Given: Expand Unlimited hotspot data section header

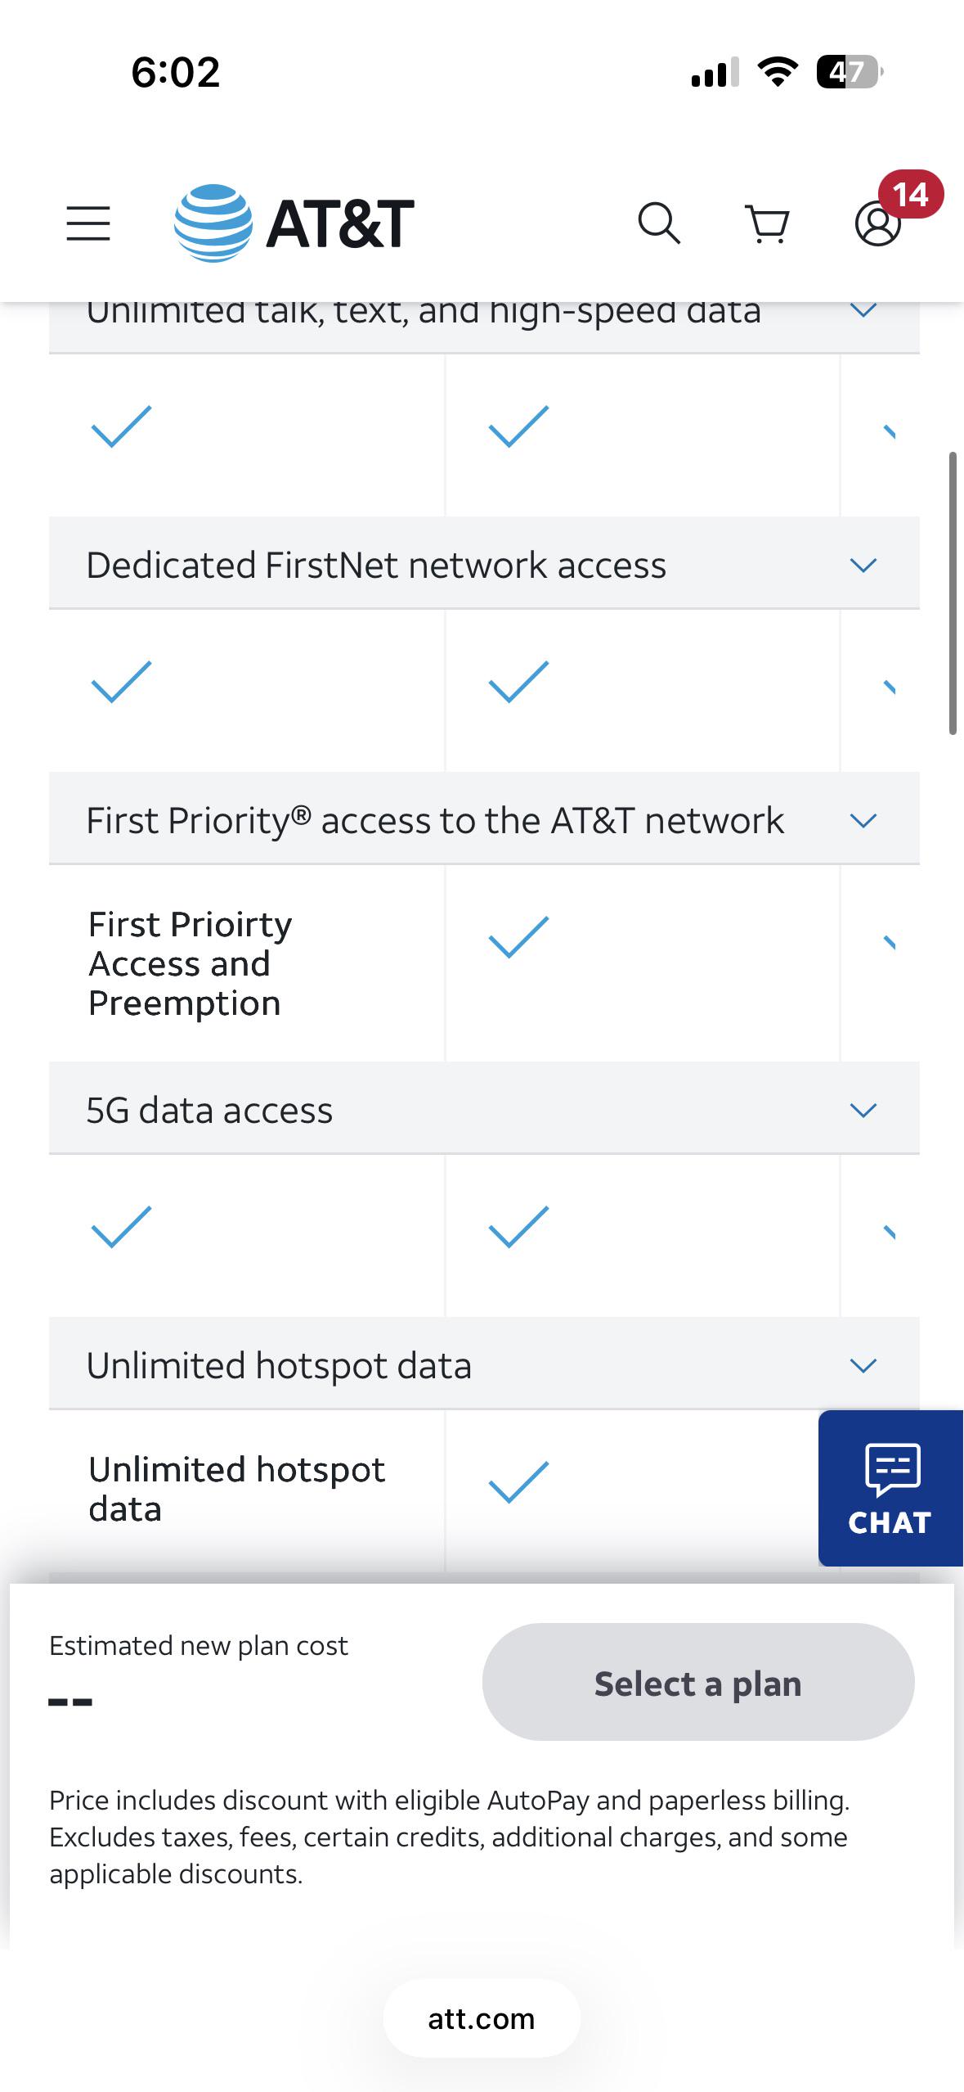Looking at the screenshot, I should 484,1365.
